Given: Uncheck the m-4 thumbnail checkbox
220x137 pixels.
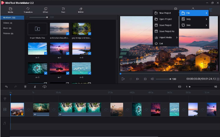Looking at the screenshot, I should tap(89, 53).
